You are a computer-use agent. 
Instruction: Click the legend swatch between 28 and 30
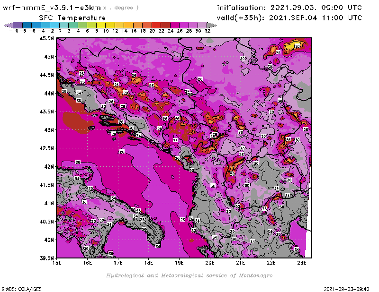click(x=193, y=25)
